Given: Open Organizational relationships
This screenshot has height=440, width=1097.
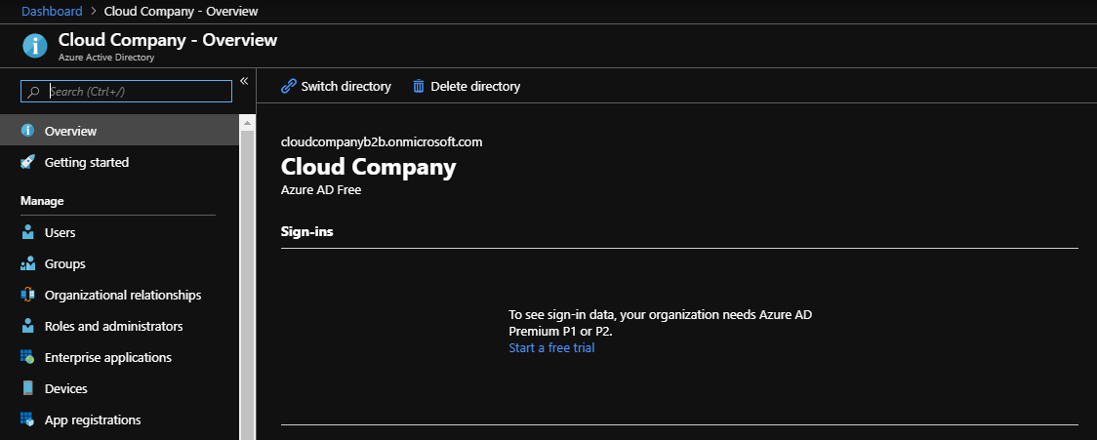Looking at the screenshot, I should (120, 295).
